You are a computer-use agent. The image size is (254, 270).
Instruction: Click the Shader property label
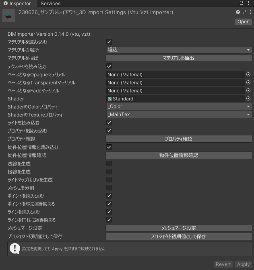pos(16,99)
